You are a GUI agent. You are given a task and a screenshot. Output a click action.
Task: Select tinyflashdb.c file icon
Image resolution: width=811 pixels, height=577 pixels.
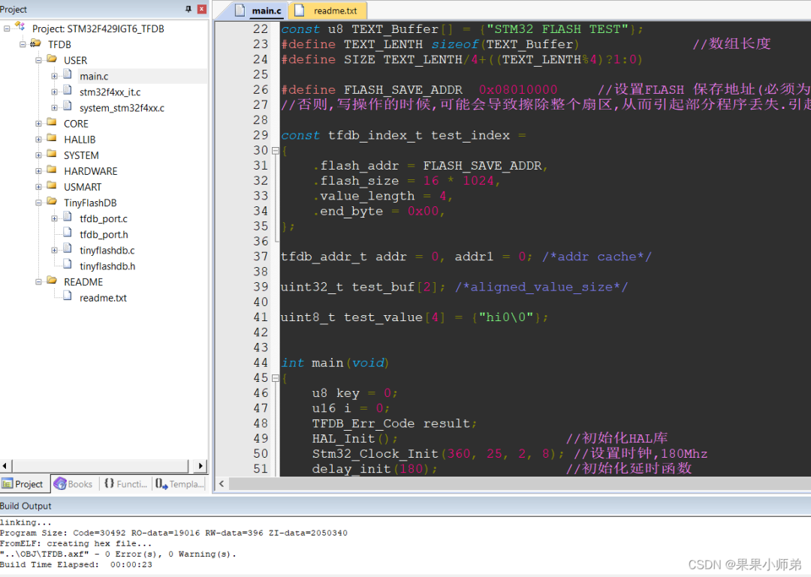[68, 250]
